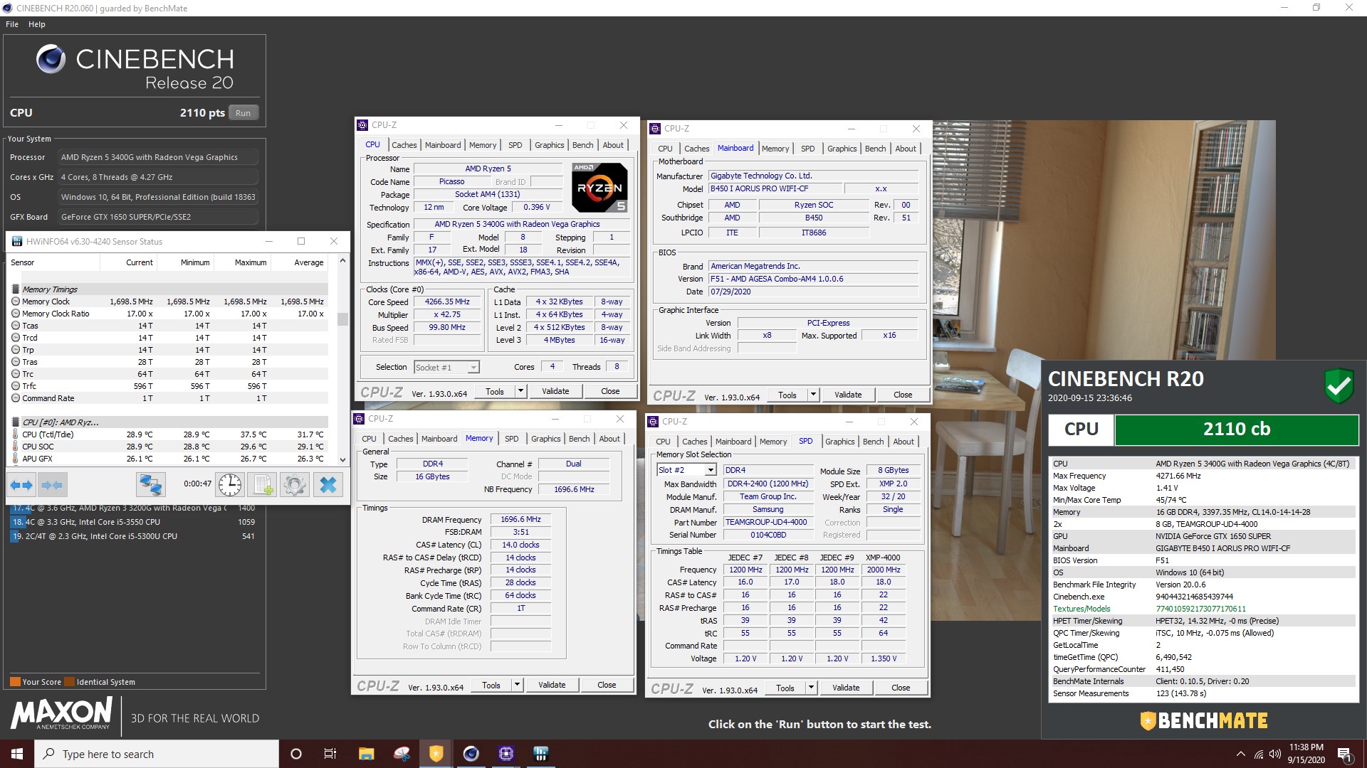Click the green 2110 cb score bar
The image size is (1367, 768).
1237,430
